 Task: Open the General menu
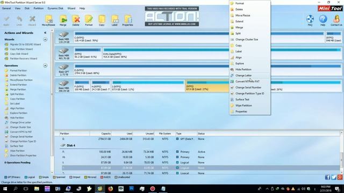pyautogui.click(x=6, y=9)
